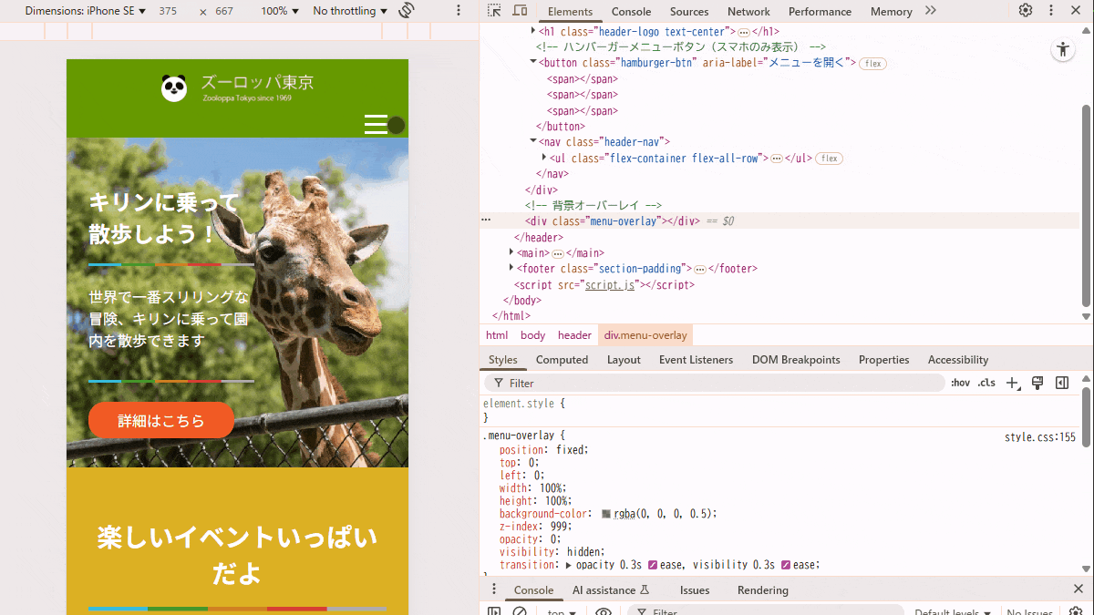Viewport: 1094px width, 615px height.
Task: Expand collapsed ellipsis in the main element
Action: pyautogui.click(x=558, y=253)
